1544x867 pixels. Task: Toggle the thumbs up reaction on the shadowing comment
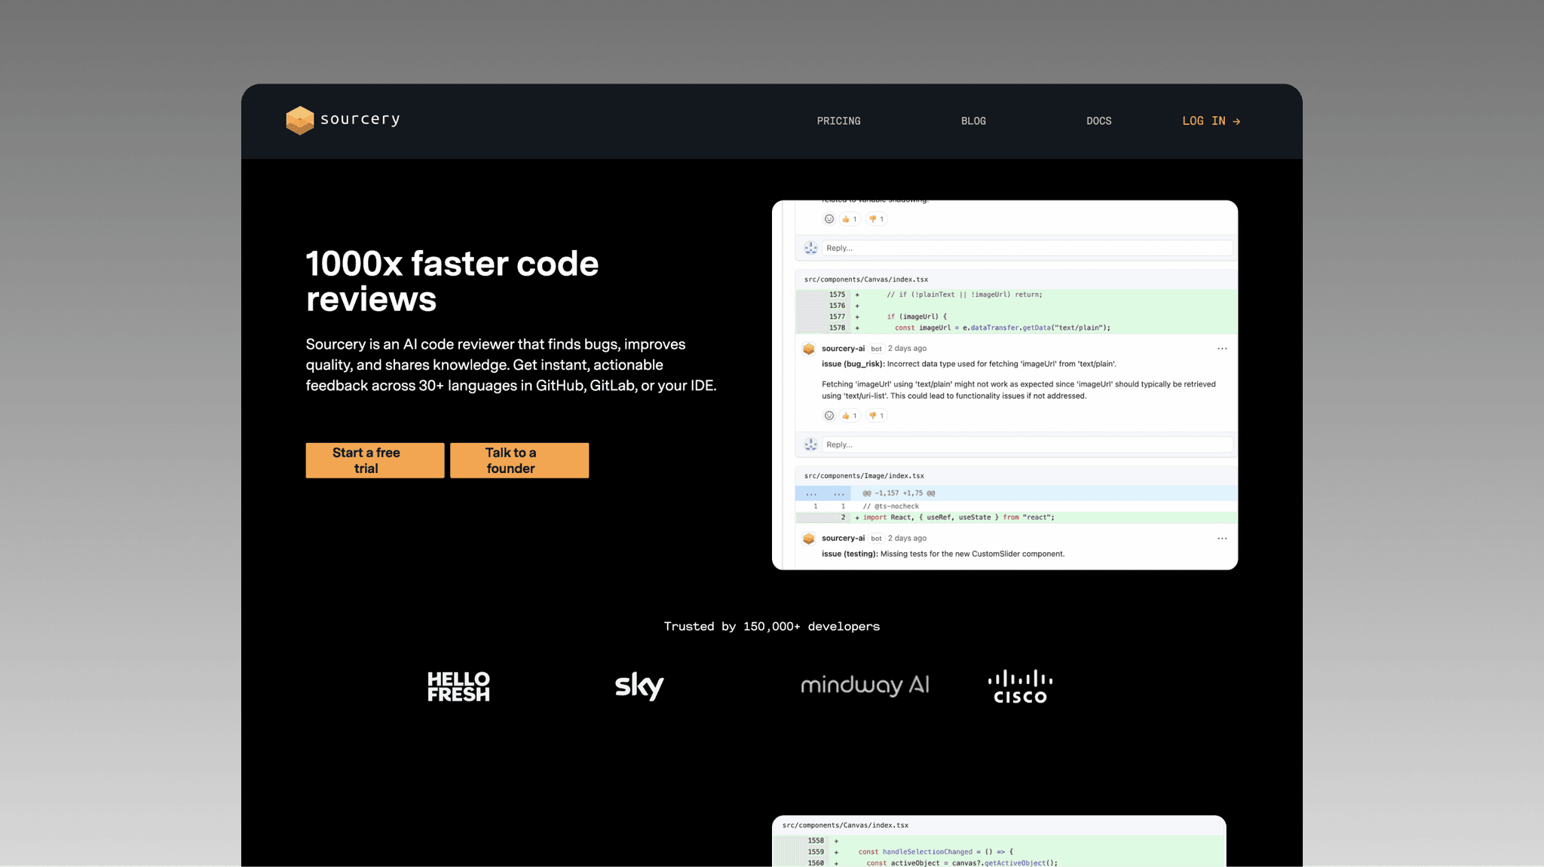click(849, 219)
